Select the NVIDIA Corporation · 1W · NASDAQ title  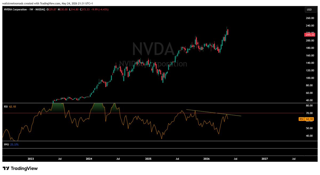click(24, 9)
